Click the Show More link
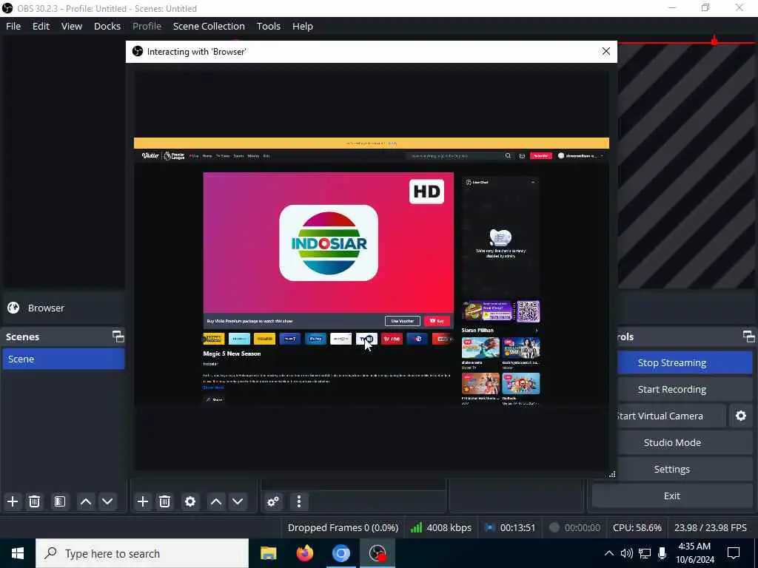Screen dimensions: 758x568 (x=213, y=388)
